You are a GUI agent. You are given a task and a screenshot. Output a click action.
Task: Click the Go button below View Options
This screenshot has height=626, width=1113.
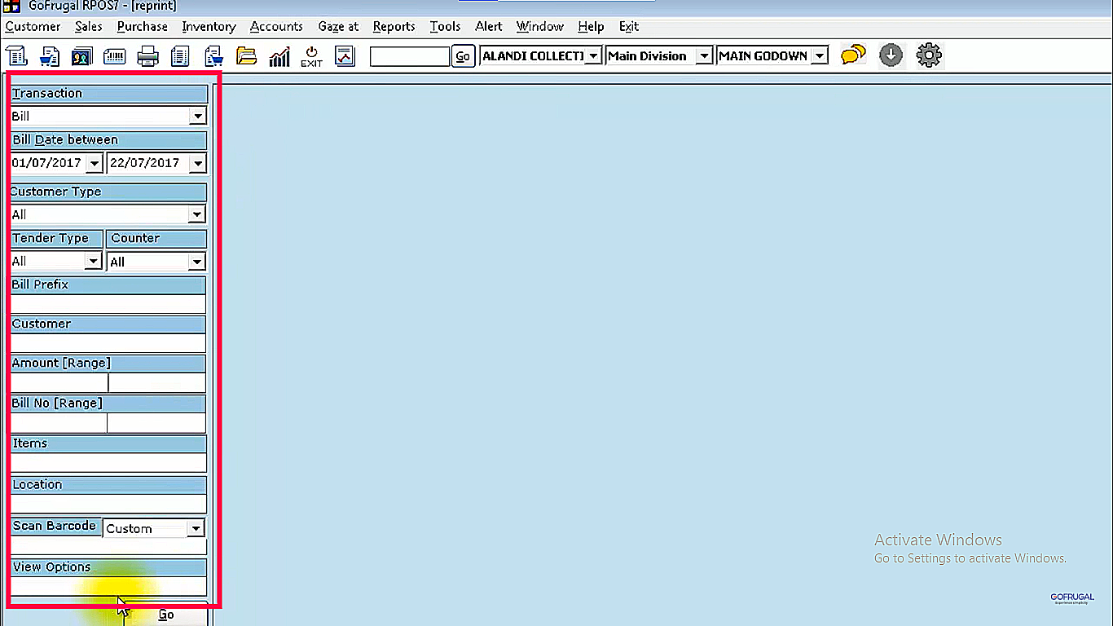pyautogui.click(x=166, y=615)
